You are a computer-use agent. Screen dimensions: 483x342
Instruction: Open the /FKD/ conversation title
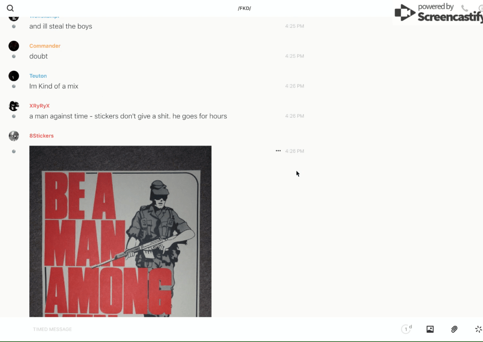(x=244, y=8)
